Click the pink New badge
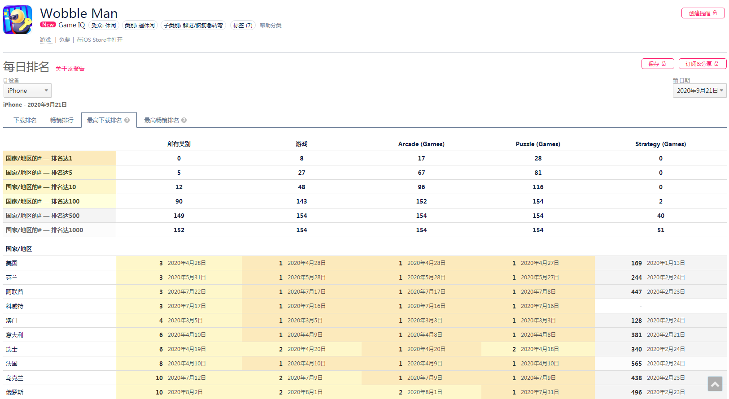 [x=48, y=25]
